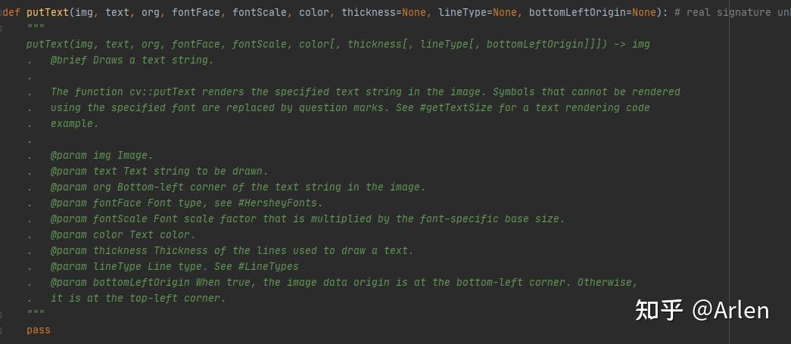Click the putText function name in def line
Image resolution: width=791 pixels, height=344 pixels.
[x=48, y=12]
